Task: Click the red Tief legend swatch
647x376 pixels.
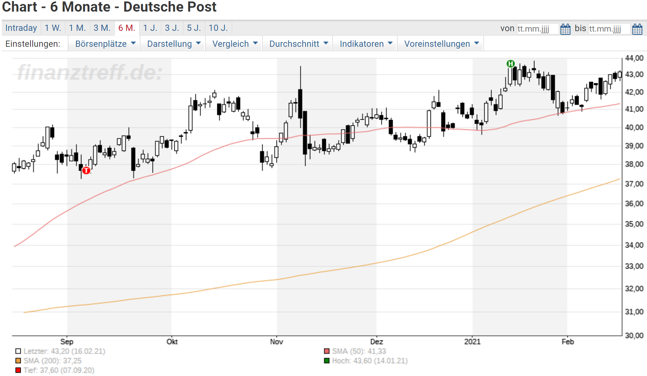Action: (x=18, y=370)
